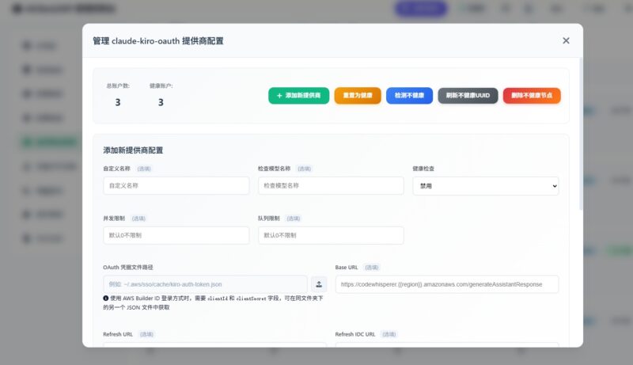
Task: Click the upload icon next to OAuth path field
Action: pos(319,284)
